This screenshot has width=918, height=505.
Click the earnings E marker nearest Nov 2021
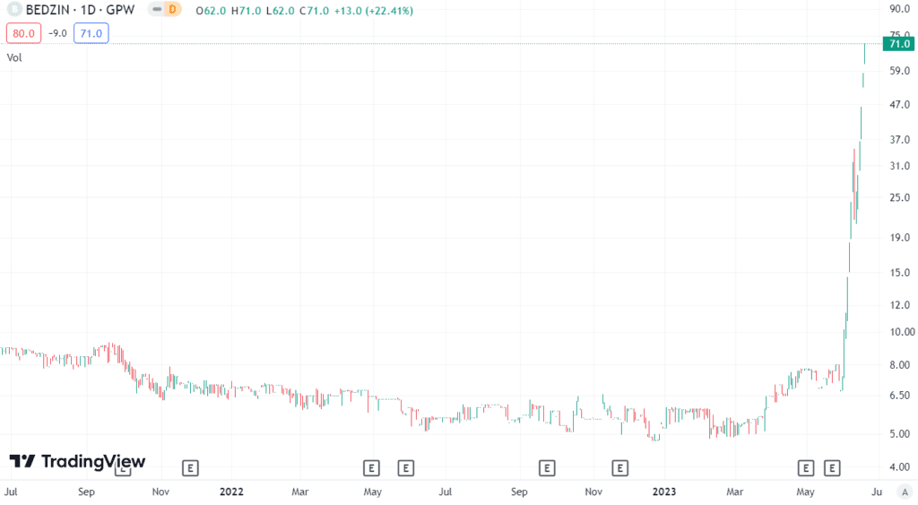189,467
